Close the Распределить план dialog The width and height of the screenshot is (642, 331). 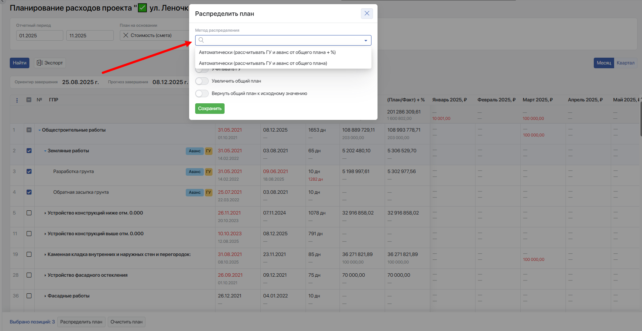367,14
